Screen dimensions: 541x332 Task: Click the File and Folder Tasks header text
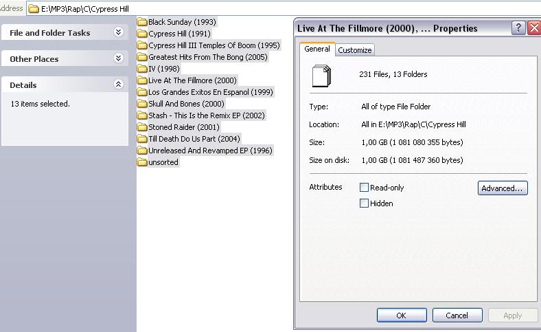pyautogui.click(x=50, y=33)
